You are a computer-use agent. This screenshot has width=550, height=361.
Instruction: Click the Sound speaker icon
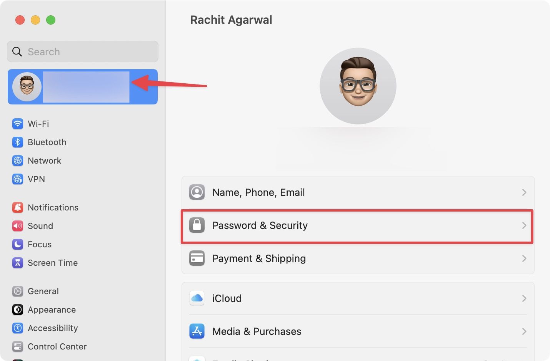(18, 226)
